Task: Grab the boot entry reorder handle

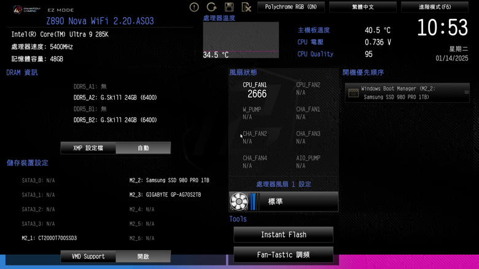Action: point(467,93)
